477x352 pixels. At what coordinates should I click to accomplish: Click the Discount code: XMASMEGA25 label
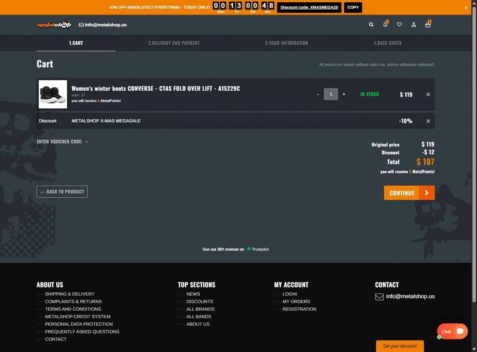coord(309,8)
